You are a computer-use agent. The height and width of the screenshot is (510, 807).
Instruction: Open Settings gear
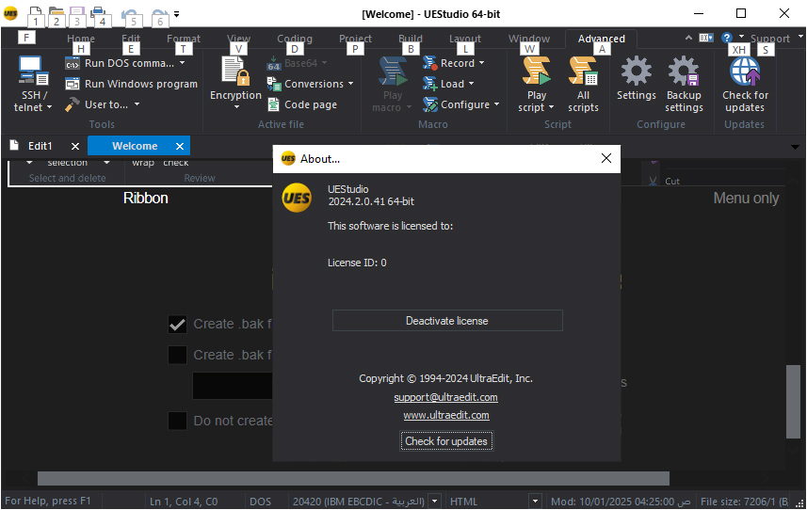[637, 79]
